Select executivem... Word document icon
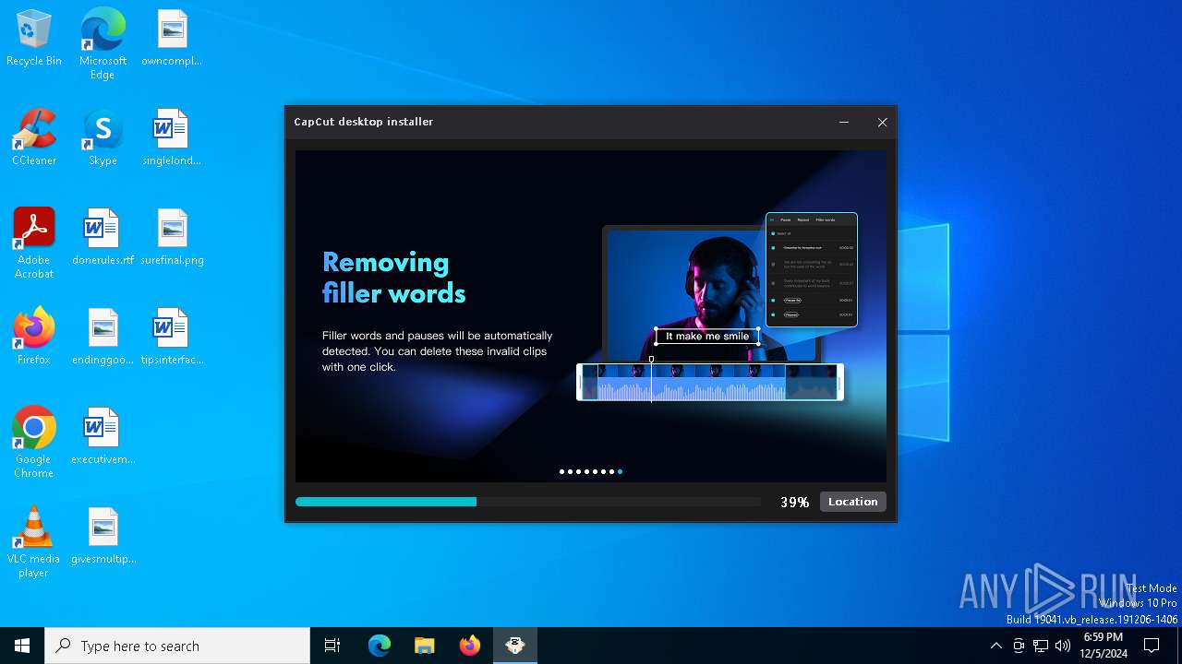 pos(103,437)
